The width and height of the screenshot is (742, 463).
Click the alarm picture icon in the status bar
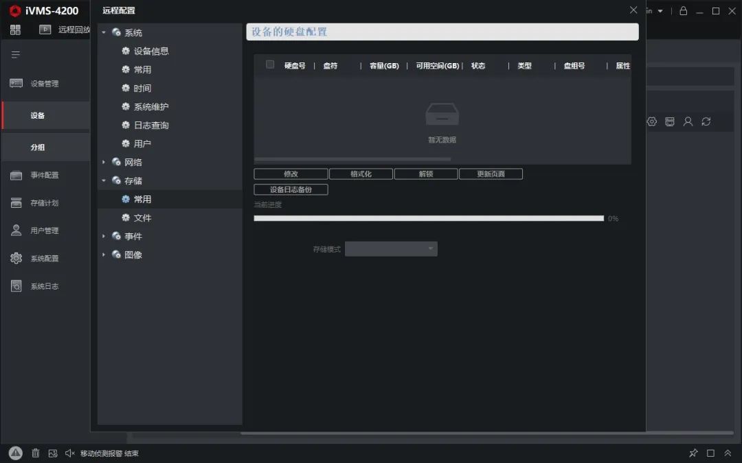pyautogui.click(x=53, y=453)
